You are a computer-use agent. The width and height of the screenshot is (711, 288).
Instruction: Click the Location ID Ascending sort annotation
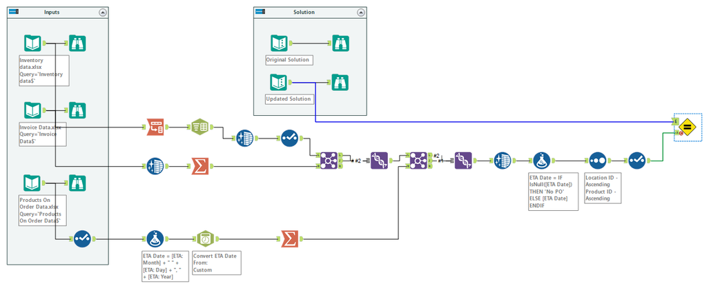coord(604,188)
